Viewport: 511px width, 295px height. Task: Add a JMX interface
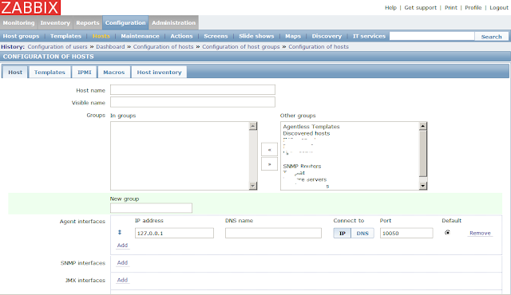tap(122, 280)
